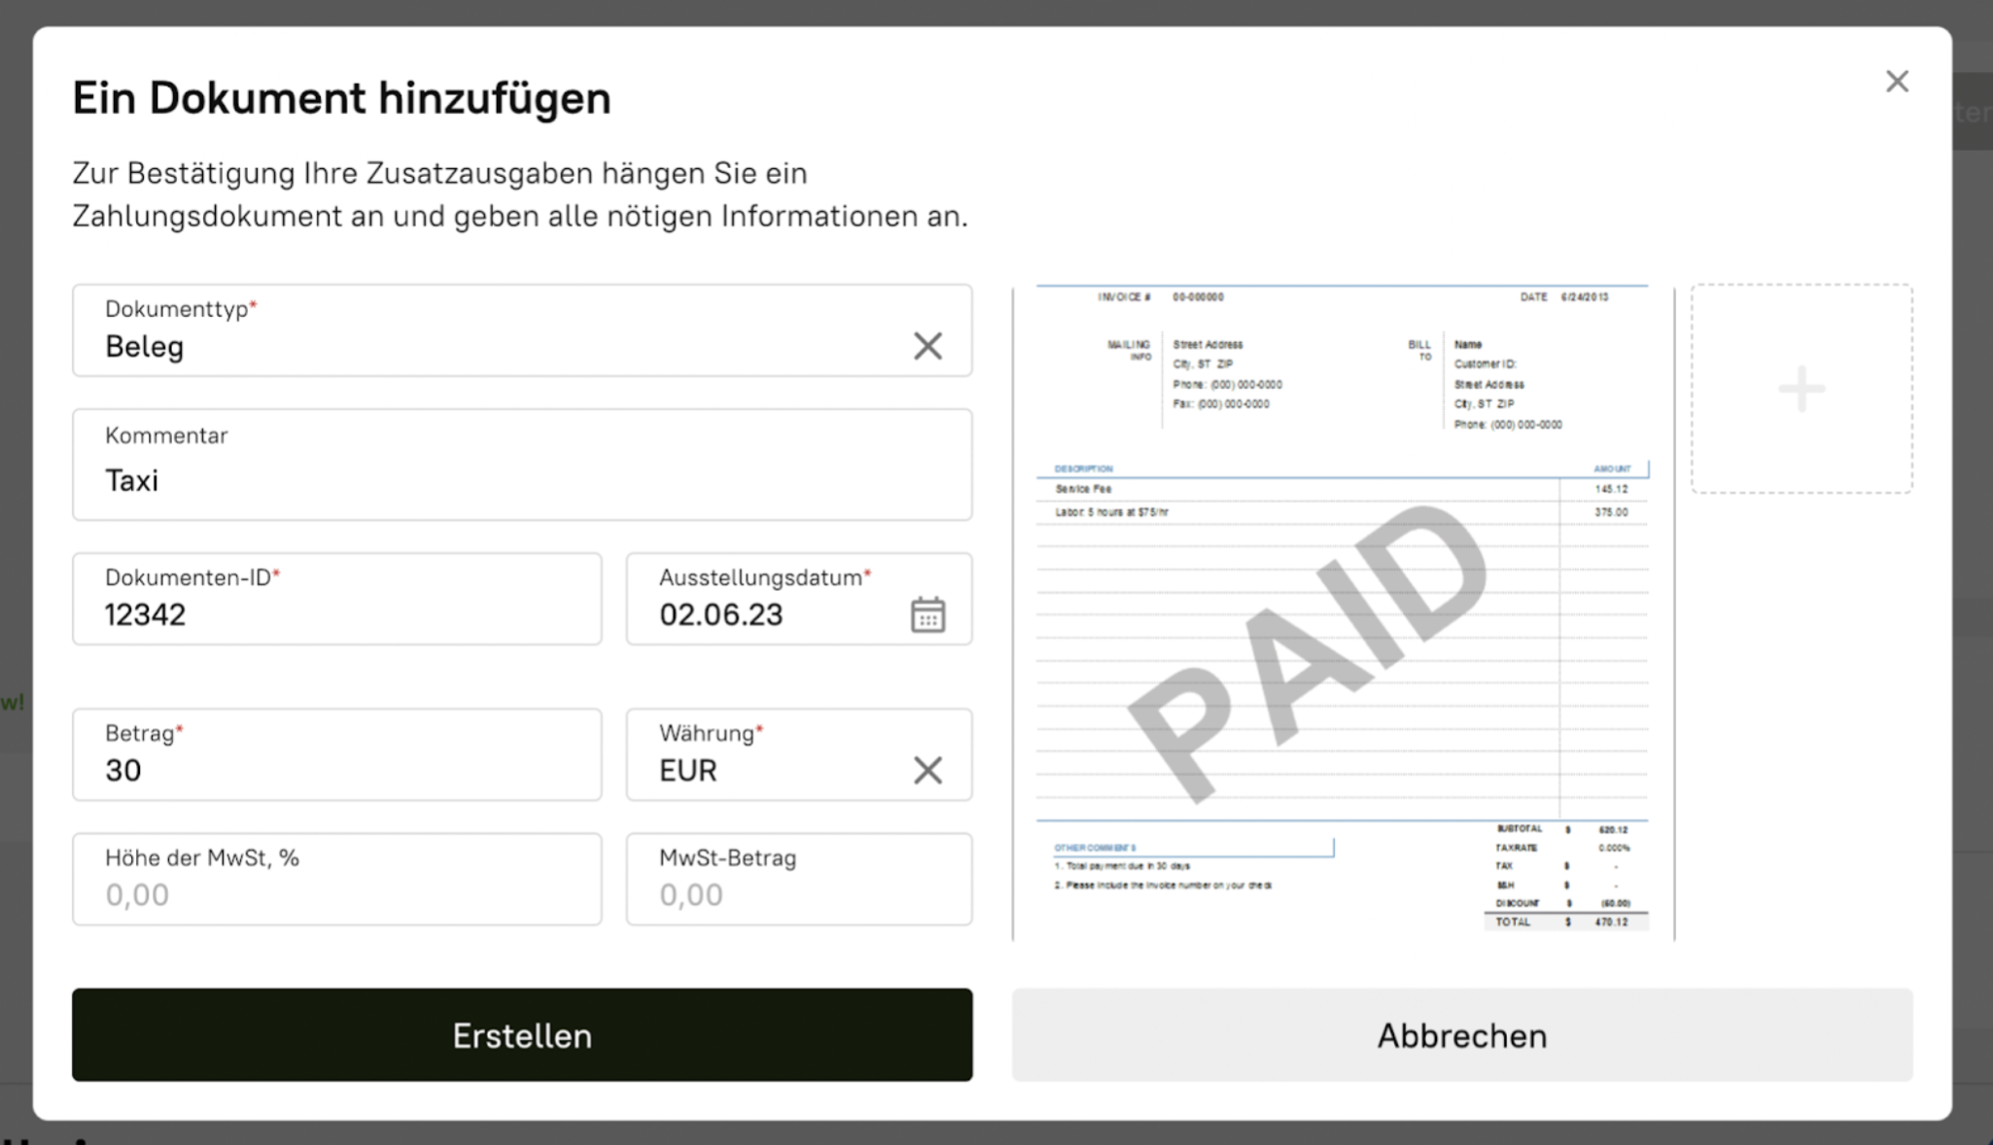Click the INVOICE # header in preview
The image size is (1993, 1145).
[x=1125, y=297]
